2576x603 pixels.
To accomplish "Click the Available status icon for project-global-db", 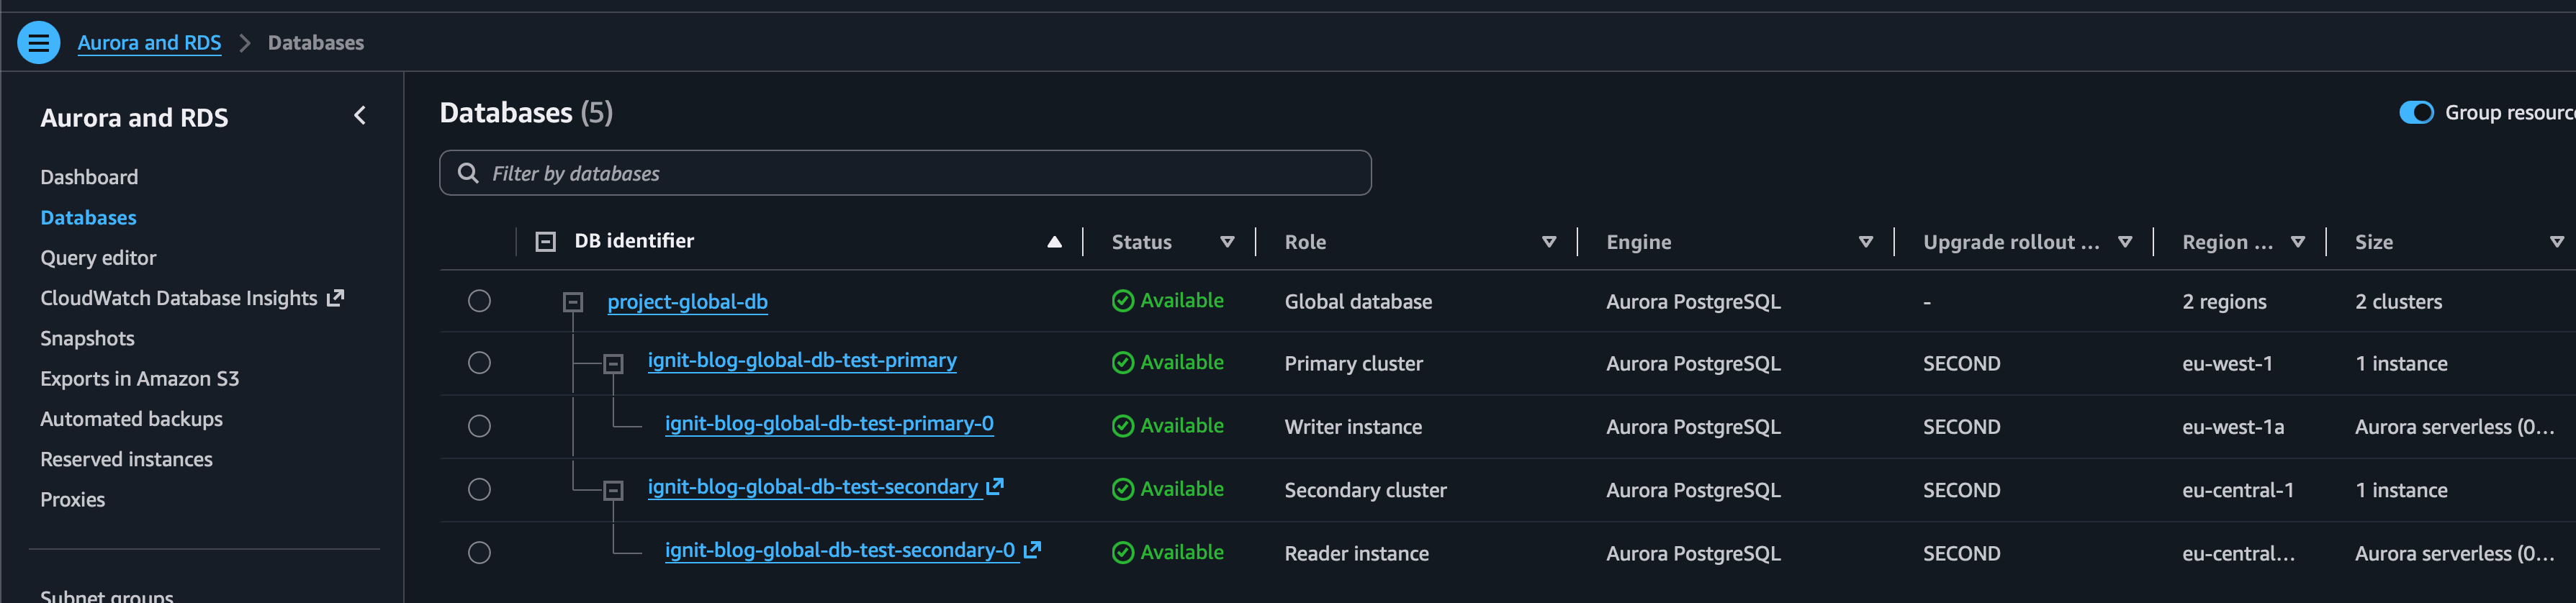I will pyautogui.click(x=1123, y=301).
